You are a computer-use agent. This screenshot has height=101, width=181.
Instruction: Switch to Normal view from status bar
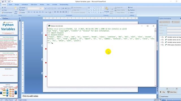[x=156, y=100]
